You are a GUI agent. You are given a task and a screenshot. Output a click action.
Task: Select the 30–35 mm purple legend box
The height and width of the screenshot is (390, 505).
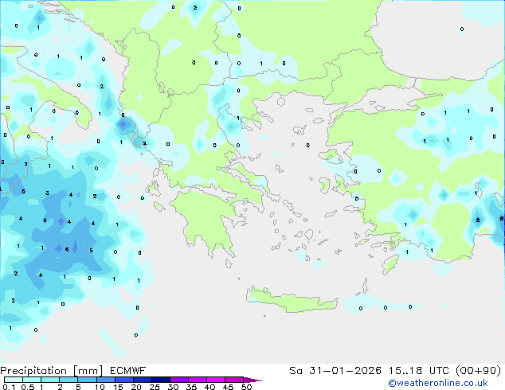[178, 380]
